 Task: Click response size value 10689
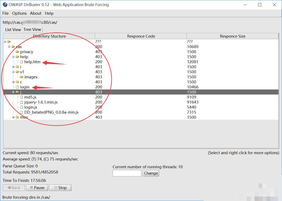(193, 47)
